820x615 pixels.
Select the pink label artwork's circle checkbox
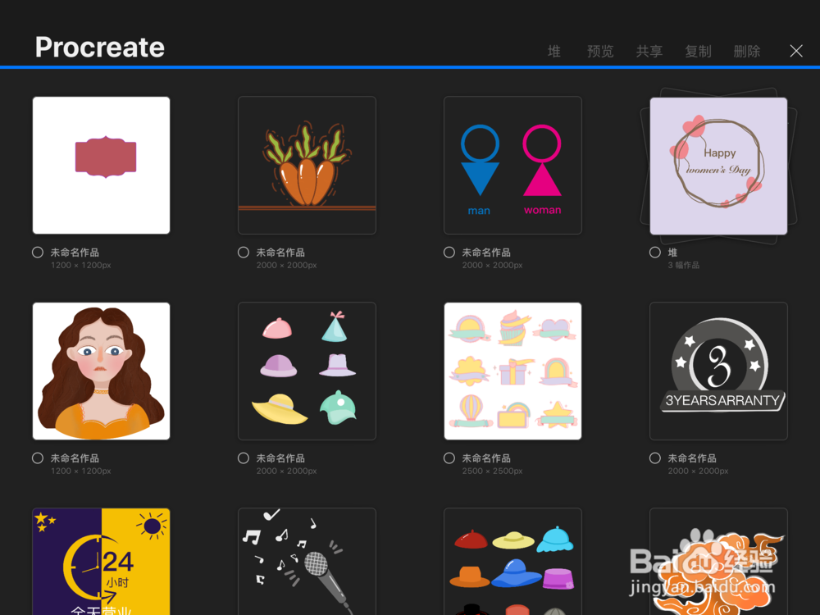[x=38, y=252]
